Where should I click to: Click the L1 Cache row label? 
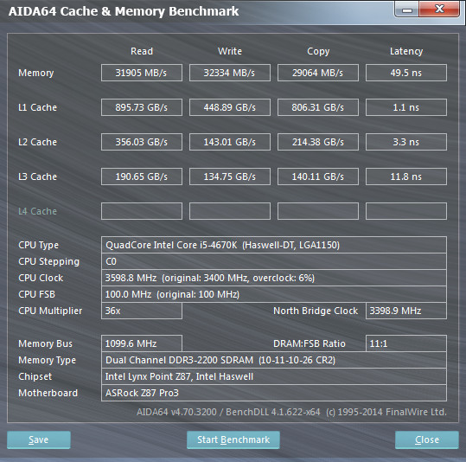pyautogui.click(x=37, y=107)
